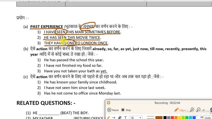Pick the yellow color swatch

(x=180, y=118)
